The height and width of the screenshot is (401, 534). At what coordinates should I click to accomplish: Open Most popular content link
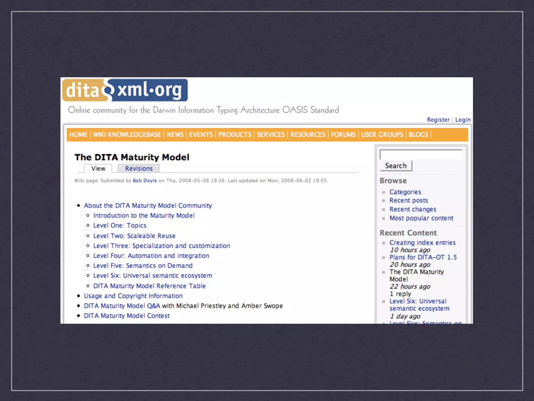421,218
